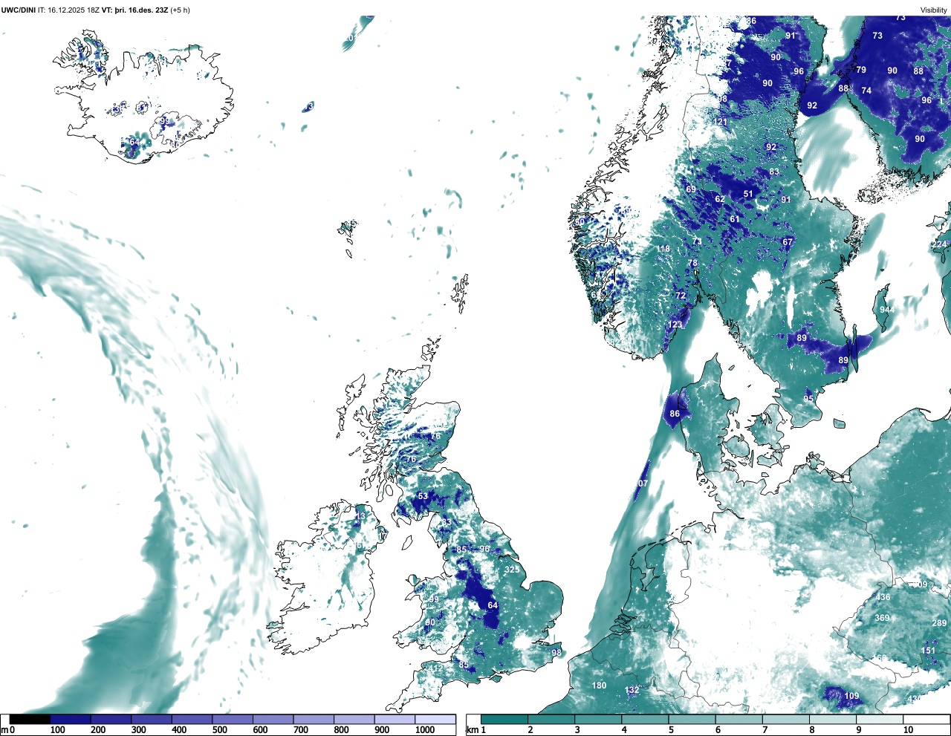Image resolution: width=951 pixels, height=736 pixels.
Task: Click the '118' value over southern Norway
Action: (663, 249)
